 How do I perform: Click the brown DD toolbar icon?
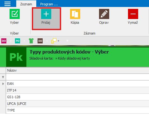click(40, 41)
